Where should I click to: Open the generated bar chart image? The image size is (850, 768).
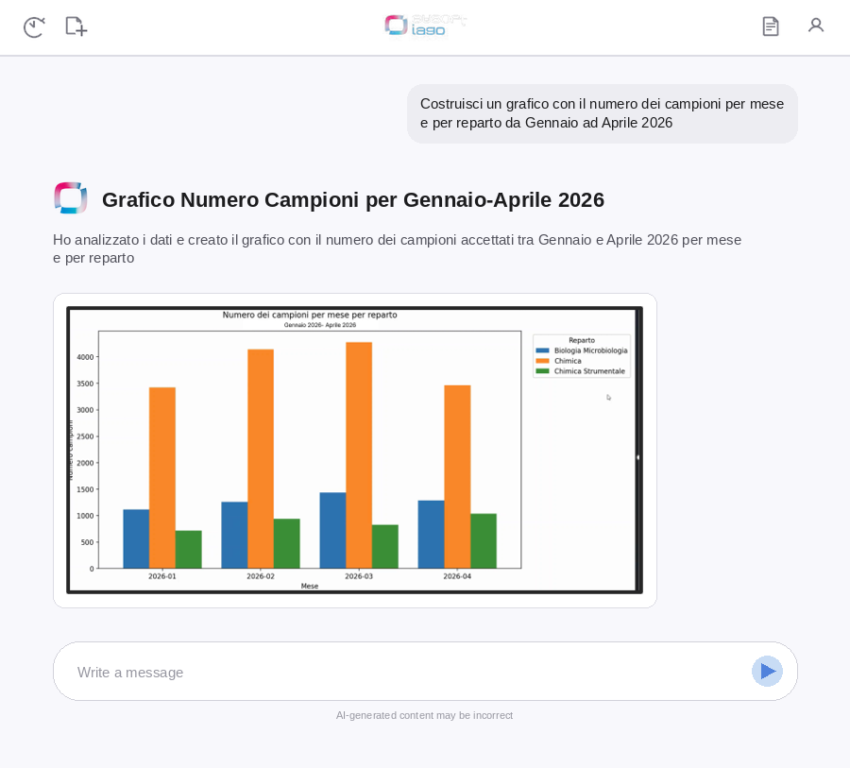[x=354, y=451]
